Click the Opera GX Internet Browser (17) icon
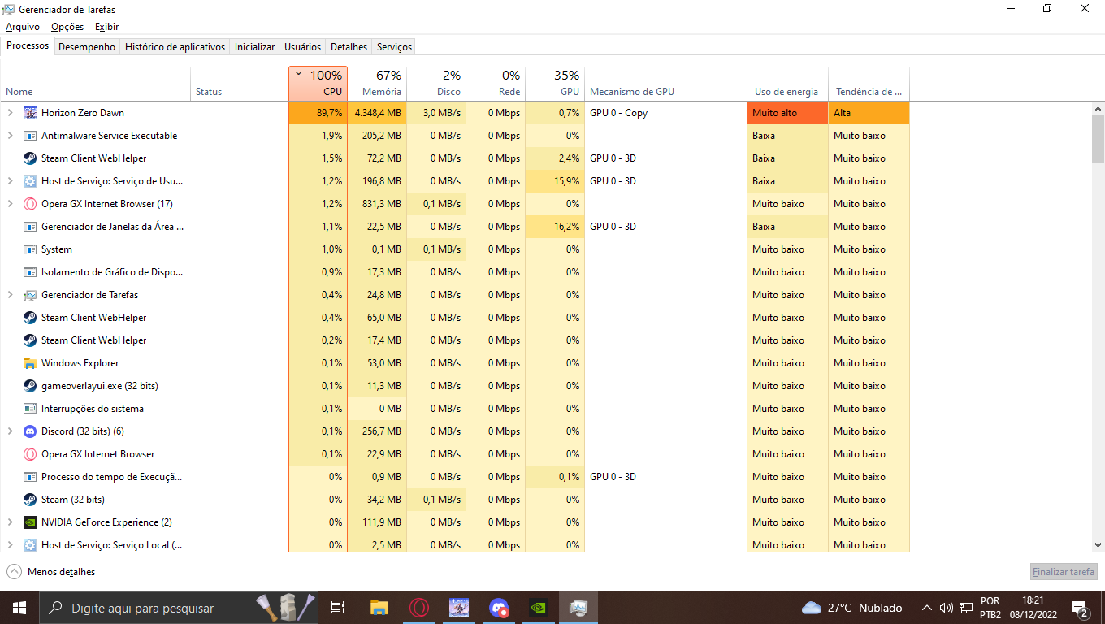 (30, 204)
